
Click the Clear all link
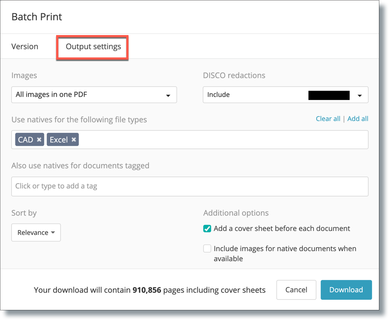coord(328,118)
